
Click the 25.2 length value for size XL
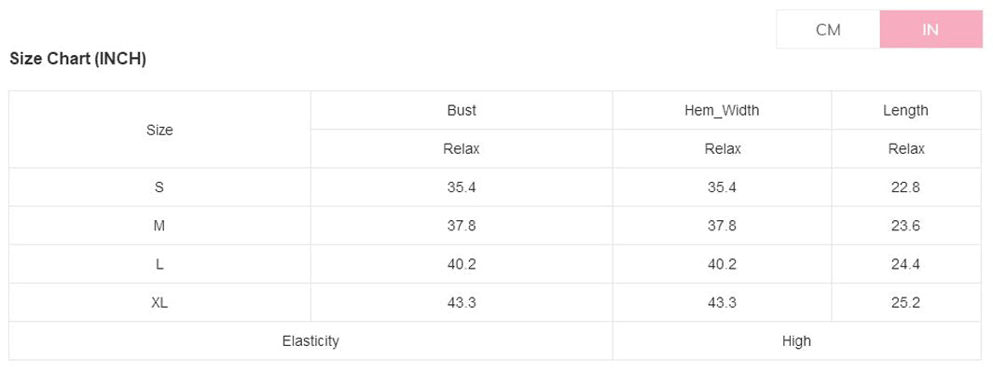[x=905, y=302]
